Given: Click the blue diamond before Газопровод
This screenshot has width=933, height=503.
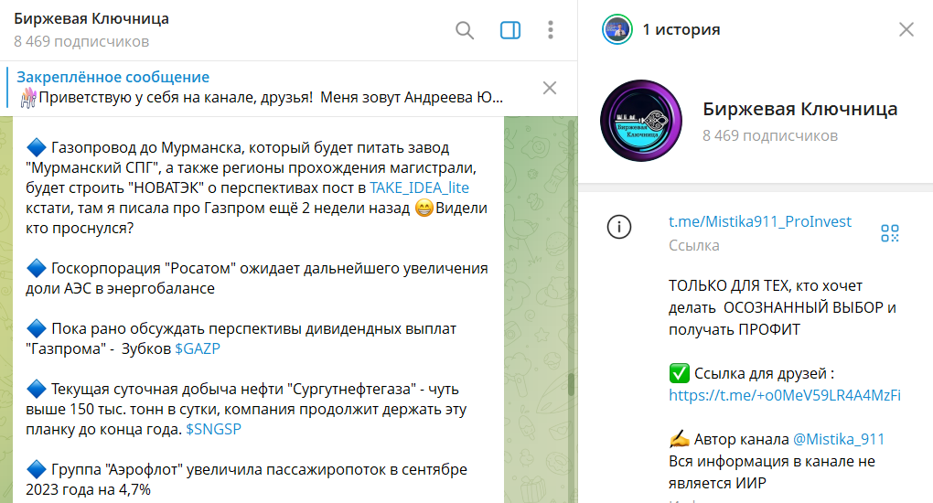Looking at the screenshot, I should click(x=37, y=147).
